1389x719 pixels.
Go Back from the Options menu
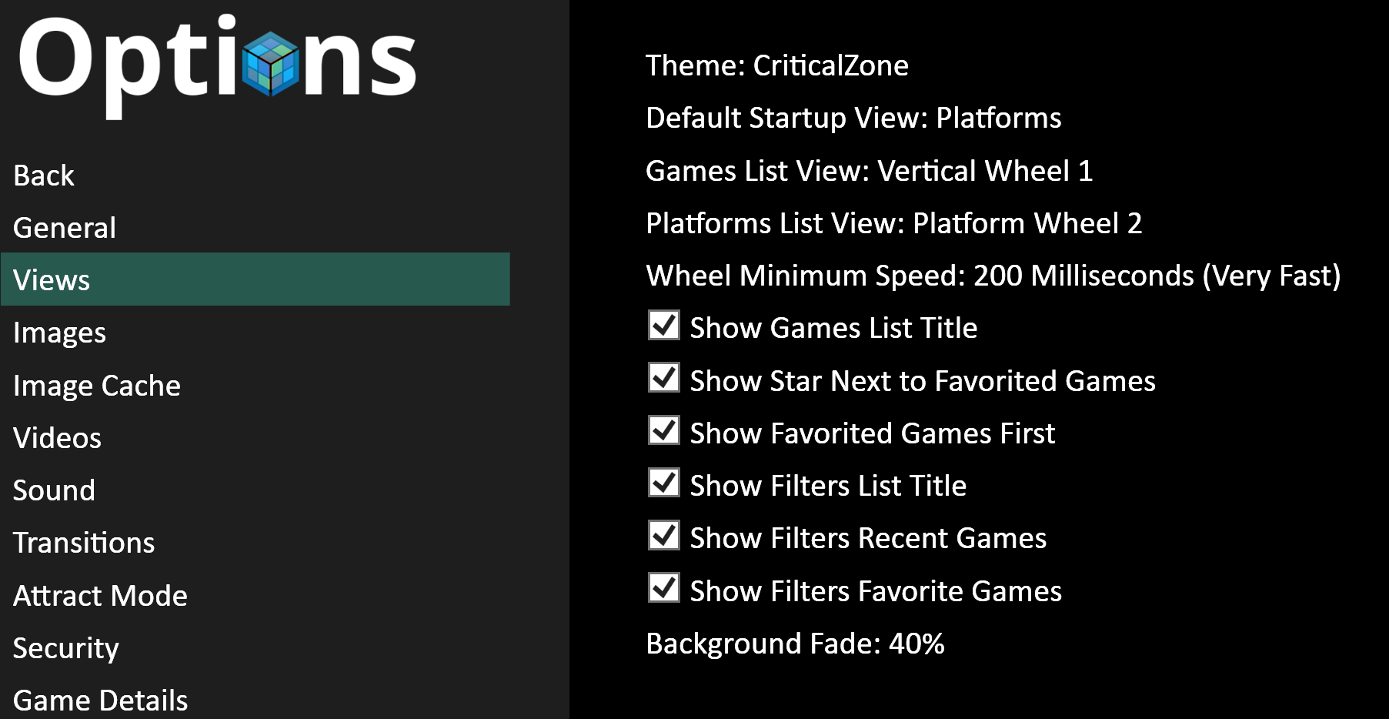44,176
